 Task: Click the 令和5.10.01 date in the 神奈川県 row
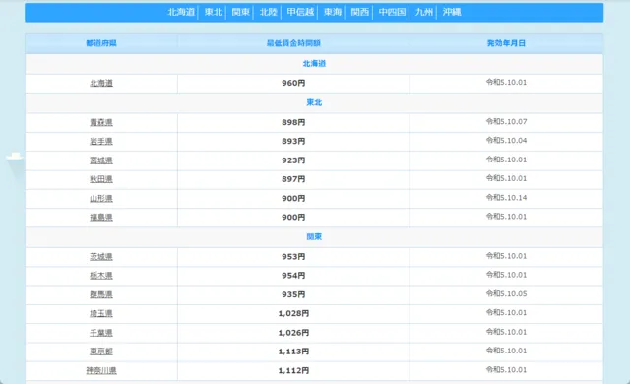[506, 370]
